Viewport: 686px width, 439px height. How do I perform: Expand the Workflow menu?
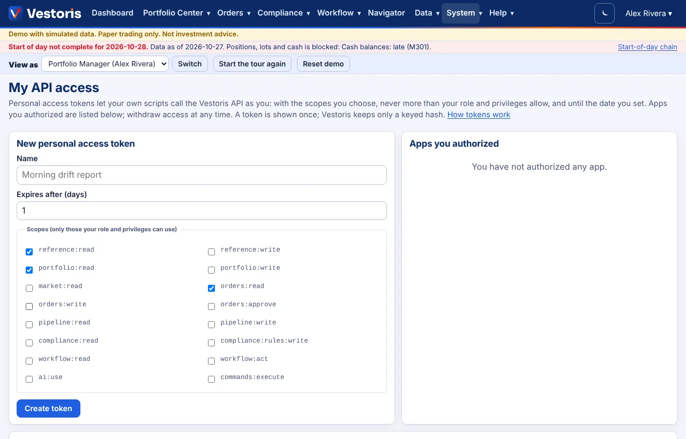(x=339, y=13)
